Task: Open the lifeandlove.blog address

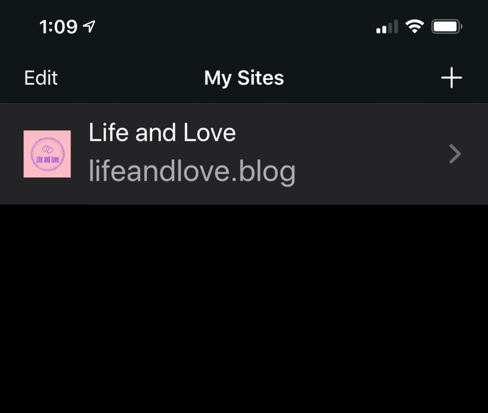Action: tap(192, 172)
